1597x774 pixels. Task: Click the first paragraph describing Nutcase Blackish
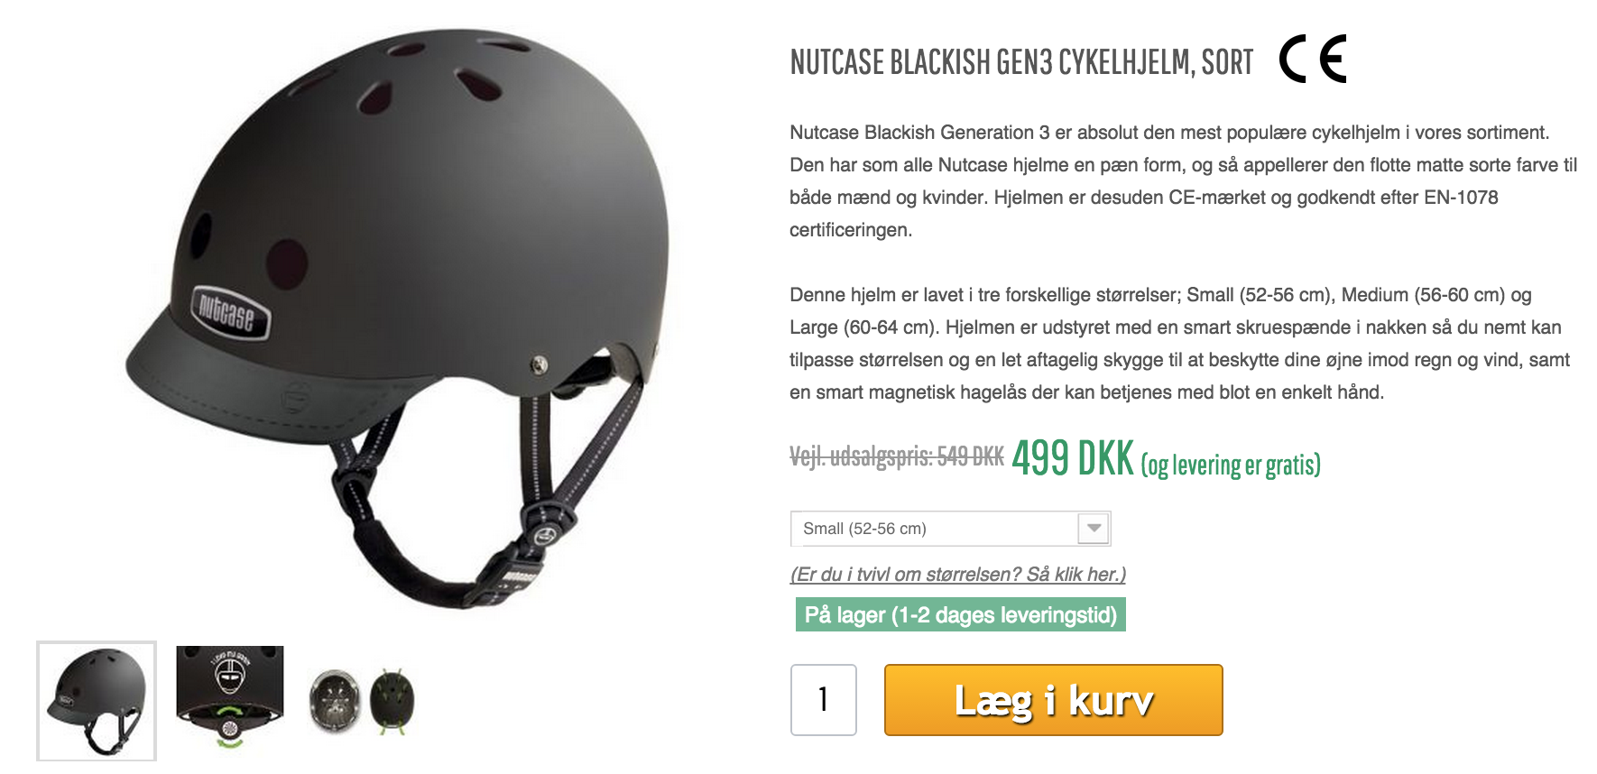tap(1184, 181)
